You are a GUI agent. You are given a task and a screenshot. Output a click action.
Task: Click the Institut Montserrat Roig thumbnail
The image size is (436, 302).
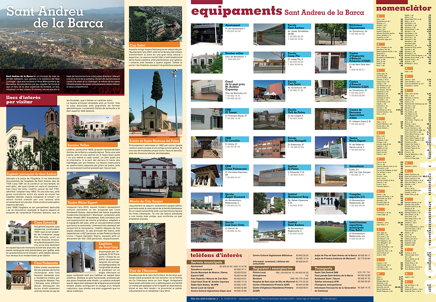269,204
